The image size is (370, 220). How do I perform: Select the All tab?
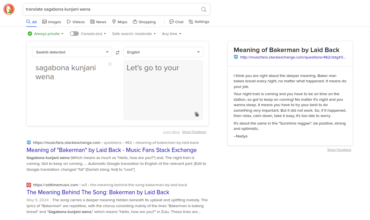pos(32,22)
